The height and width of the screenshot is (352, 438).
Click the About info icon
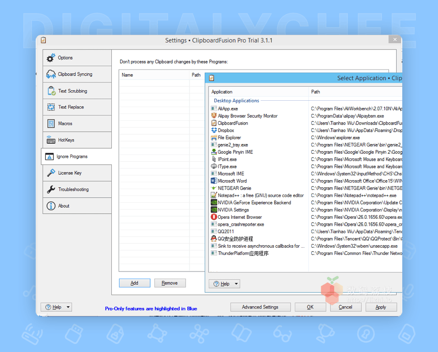click(51, 206)
